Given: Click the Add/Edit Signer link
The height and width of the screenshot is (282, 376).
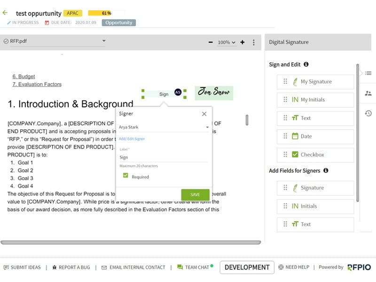Looking at the screenshot, I should (x=132, y=140).
